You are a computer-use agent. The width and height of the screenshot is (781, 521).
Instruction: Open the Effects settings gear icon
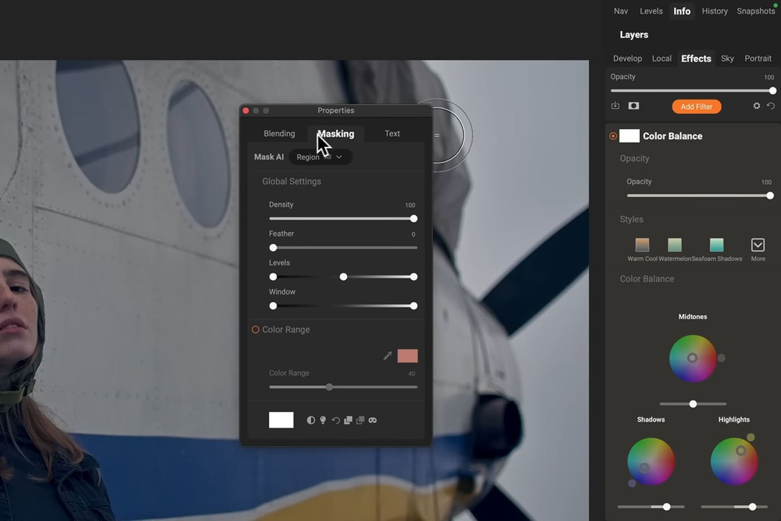(756, 106)
